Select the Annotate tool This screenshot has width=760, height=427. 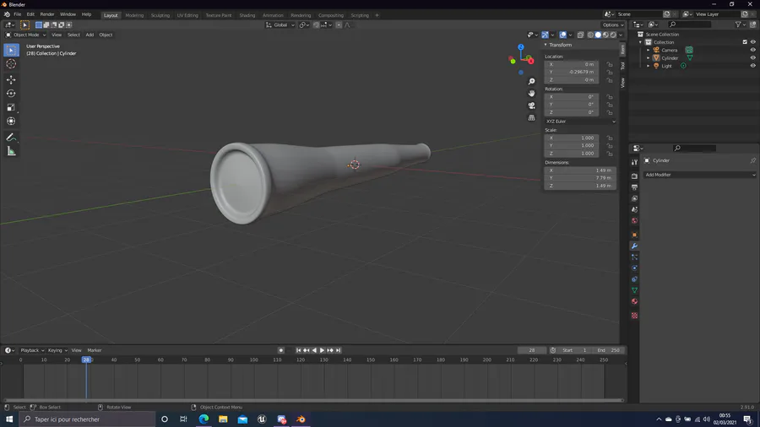[11, 138]
